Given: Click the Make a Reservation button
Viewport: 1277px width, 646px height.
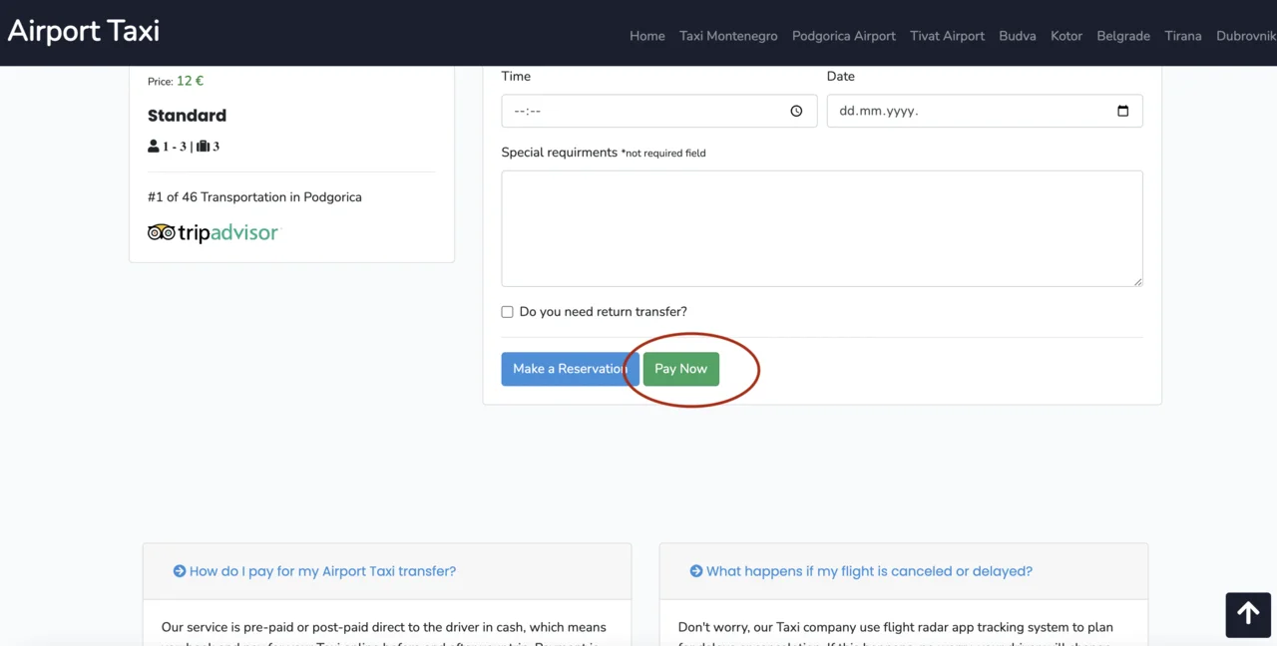Looking at the screenshot, I should [570, 369].
